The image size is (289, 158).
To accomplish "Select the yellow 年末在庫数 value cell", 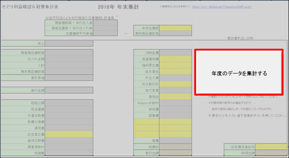I will coord(176,28).
